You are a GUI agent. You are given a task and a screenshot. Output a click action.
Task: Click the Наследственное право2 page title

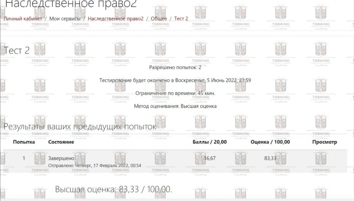71,4
